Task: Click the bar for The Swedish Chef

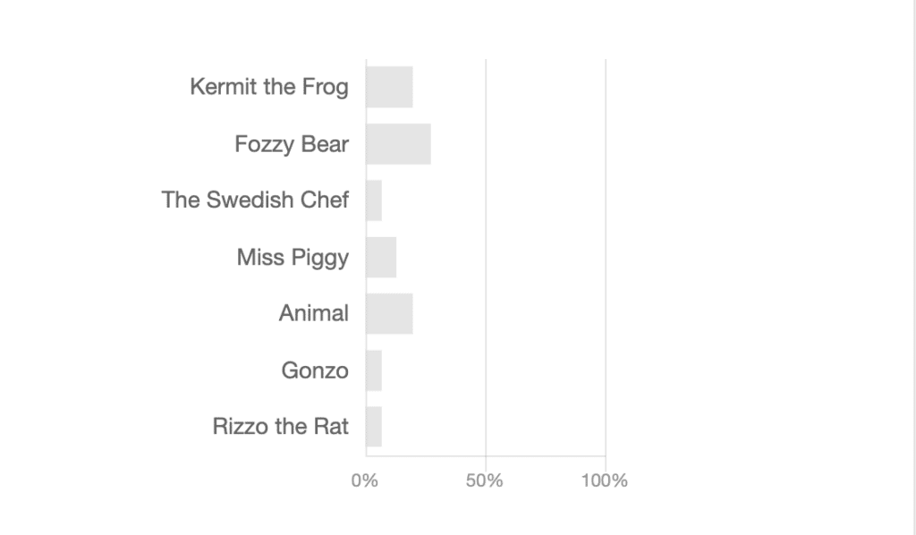Action: (x=374, y=200)
